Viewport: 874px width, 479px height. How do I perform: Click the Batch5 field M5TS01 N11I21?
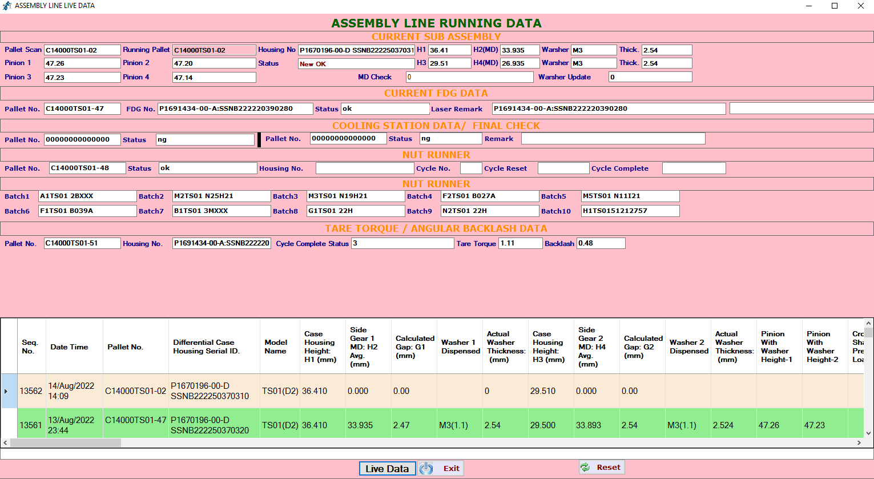coord(630,196)
